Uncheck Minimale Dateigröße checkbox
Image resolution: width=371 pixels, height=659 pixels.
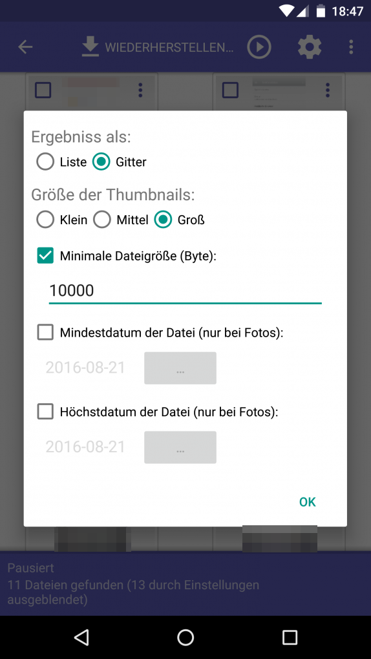[x=45, y=256]
